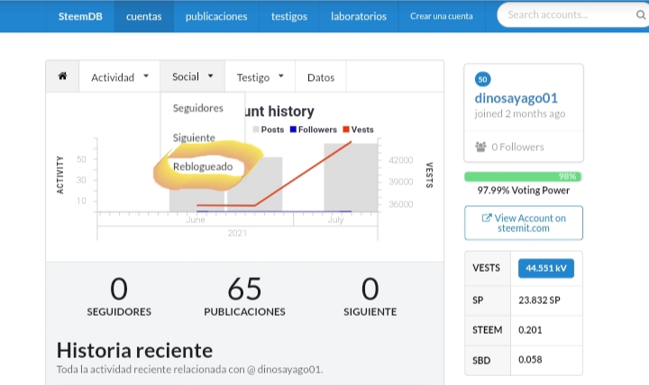Click the Historia reciente heading

[134, 350]
